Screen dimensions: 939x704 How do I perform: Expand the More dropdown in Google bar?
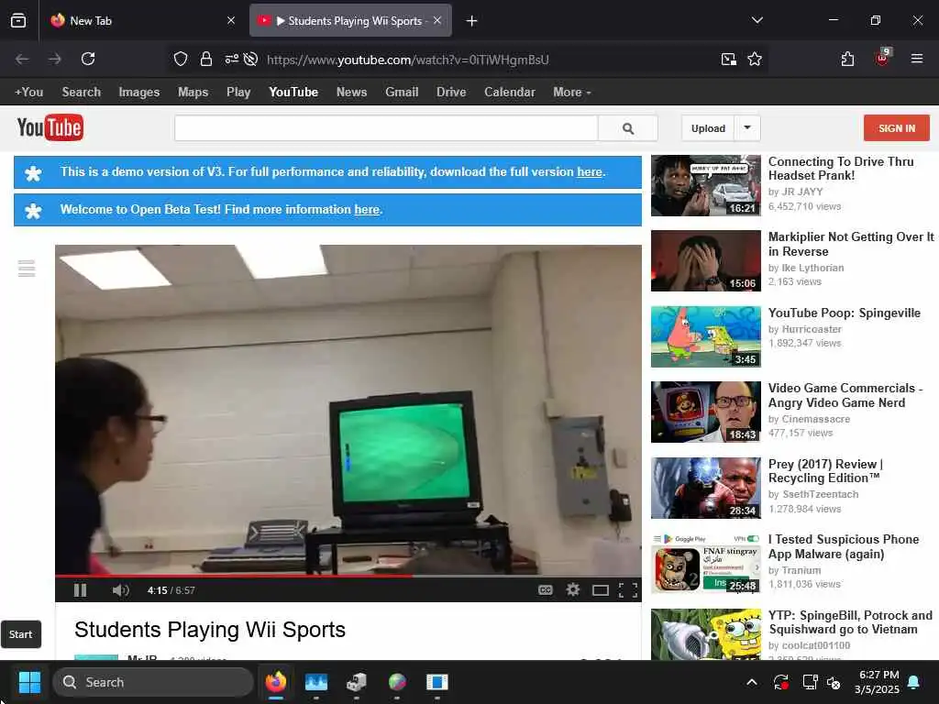coord(572,93)
